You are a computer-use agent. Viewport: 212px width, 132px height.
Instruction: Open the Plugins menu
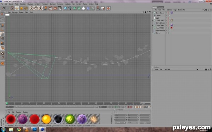[x=85, y=4]
